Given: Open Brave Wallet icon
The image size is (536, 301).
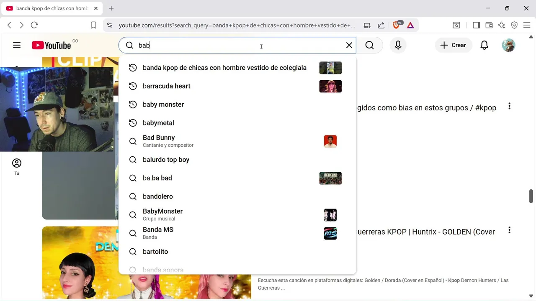Looking at the screenshot, I should [x=489, y=25].
